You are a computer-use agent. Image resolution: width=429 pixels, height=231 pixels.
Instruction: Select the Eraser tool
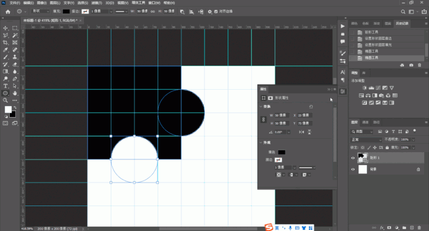(x=15, y=64)
